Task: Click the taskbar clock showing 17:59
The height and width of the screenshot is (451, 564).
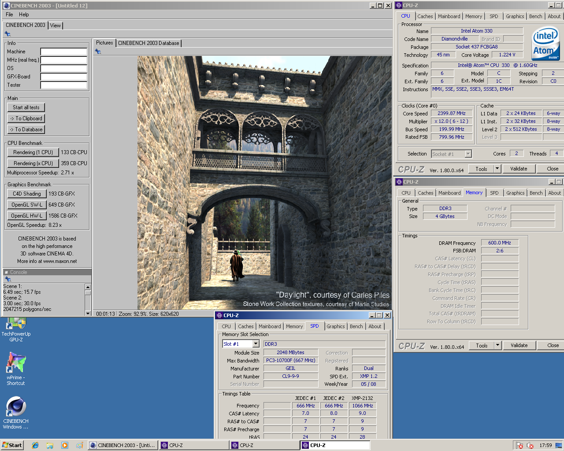Action: 545,445
